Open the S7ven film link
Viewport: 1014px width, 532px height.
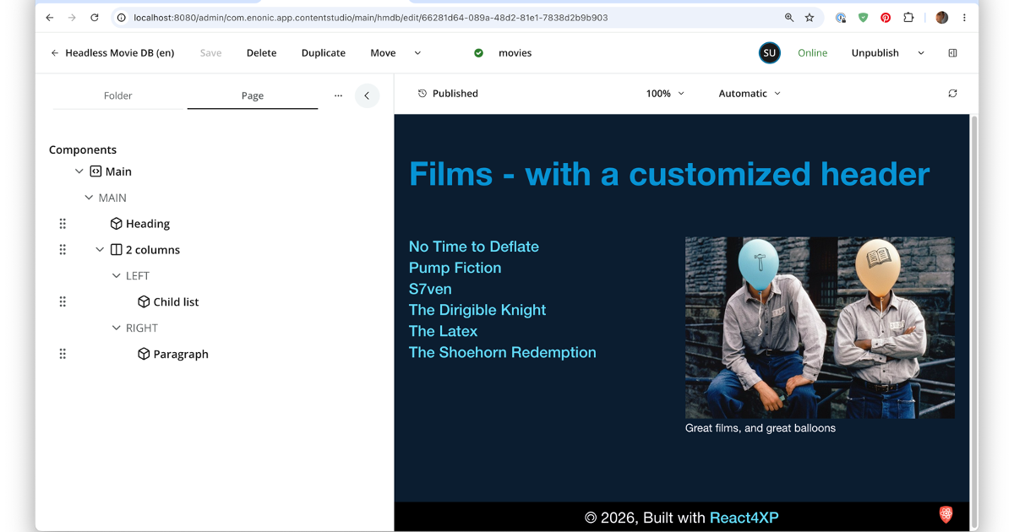(430, 289)
